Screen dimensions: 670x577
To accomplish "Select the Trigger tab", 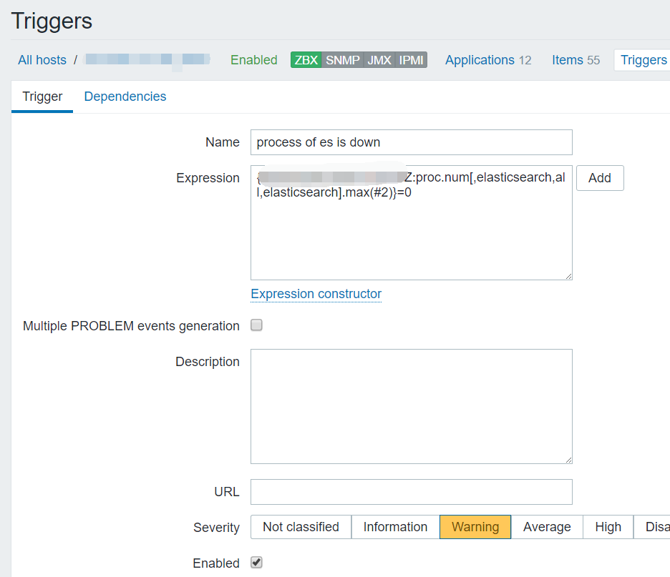I will point(42,97).
